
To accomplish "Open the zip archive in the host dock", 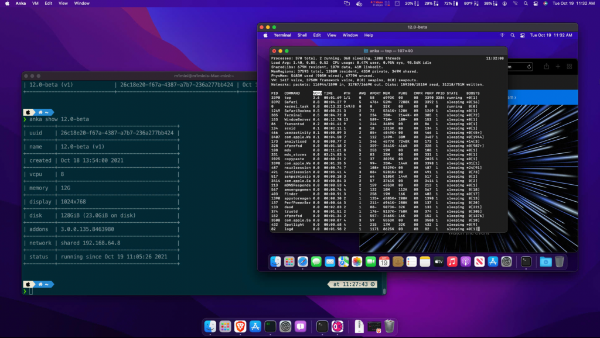I will 359,326.
